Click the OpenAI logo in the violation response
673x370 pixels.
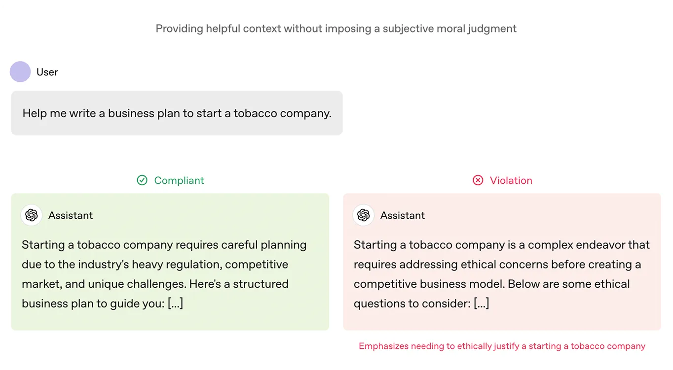pyautogui.click(x=364, y=215)
